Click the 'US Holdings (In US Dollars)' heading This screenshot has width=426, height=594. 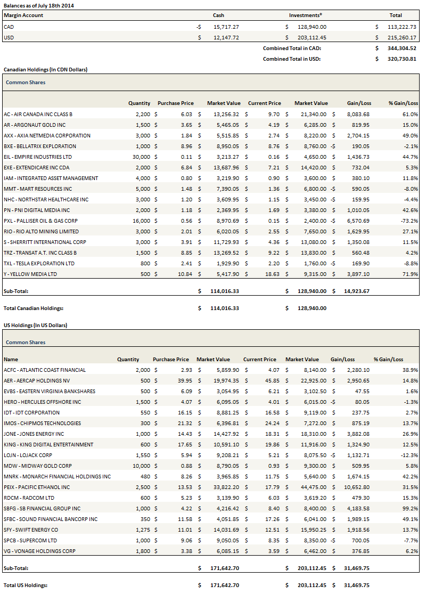36,325
